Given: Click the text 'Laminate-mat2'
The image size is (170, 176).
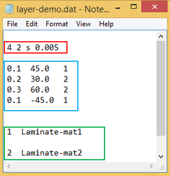Looking at the screenshot, I should pyautogui.click(x=52, y=153).
